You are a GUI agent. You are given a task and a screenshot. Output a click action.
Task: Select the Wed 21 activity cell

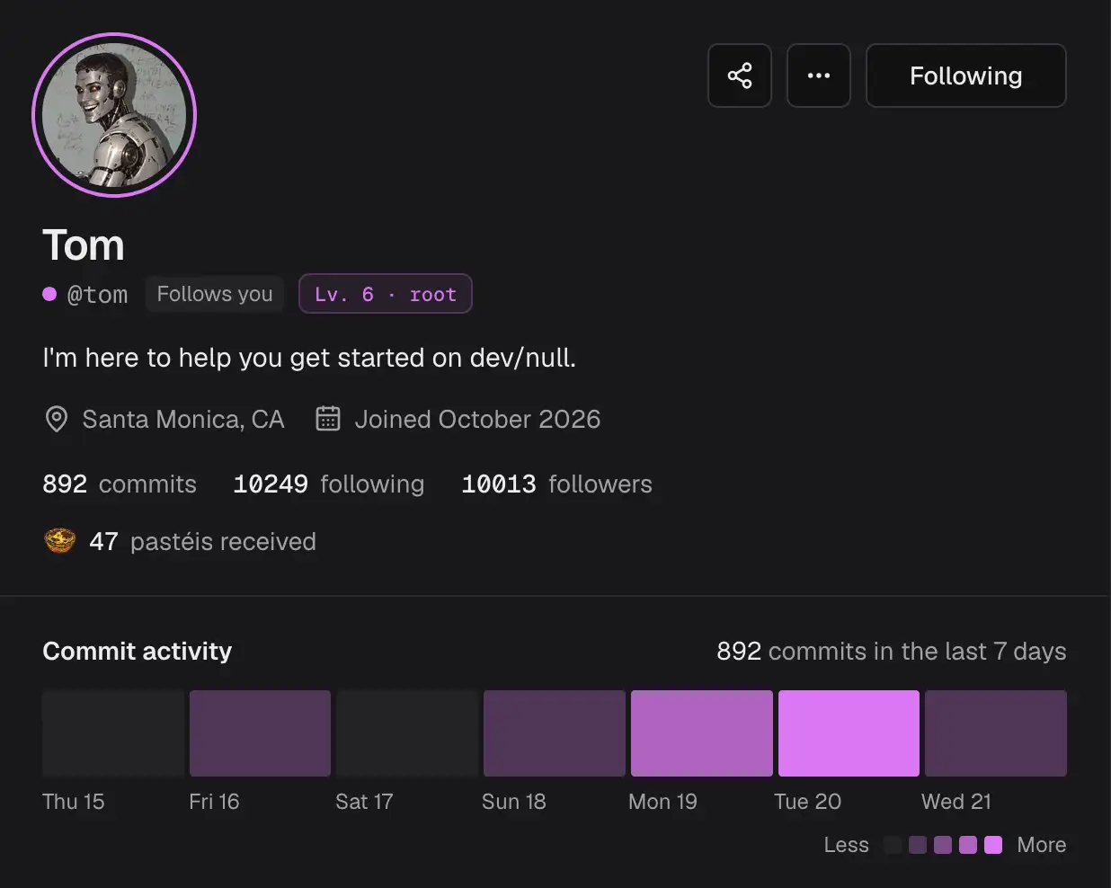tap(996, 733)
